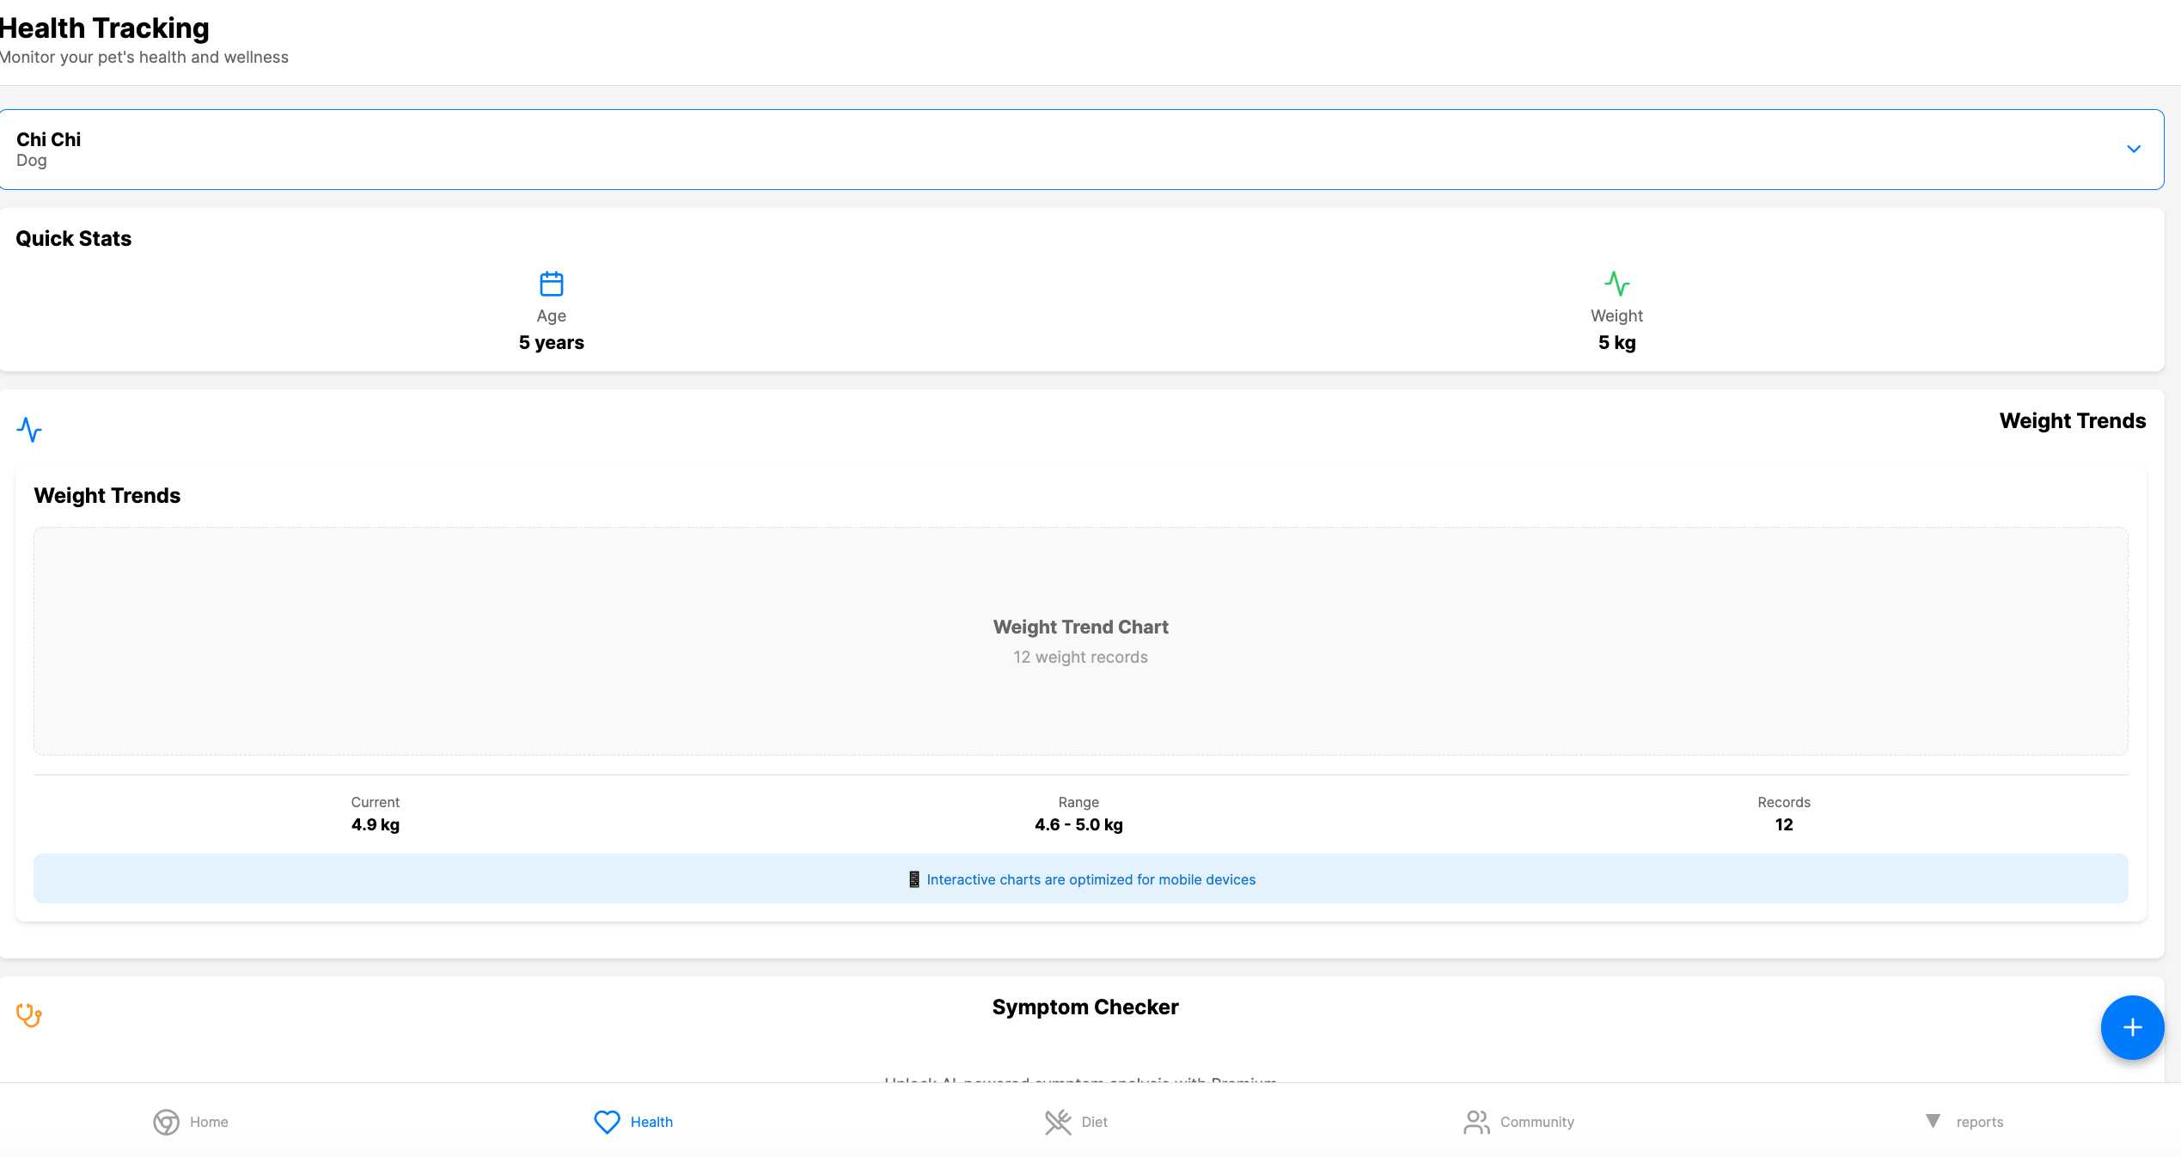Click the Diet utensils icon
This screenshot has width=2181, height=1157.
pyautogui.click(x=1058, y=1122)
